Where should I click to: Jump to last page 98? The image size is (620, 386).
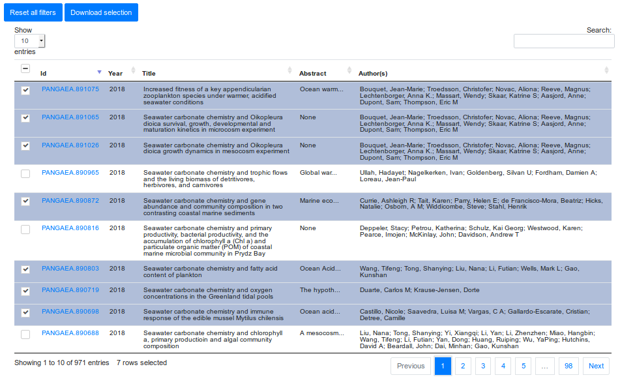(568, 366)
